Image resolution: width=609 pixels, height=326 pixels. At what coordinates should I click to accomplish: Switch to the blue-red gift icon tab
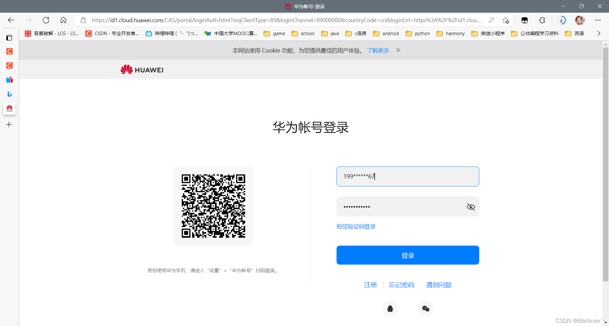tap(10, 80)
